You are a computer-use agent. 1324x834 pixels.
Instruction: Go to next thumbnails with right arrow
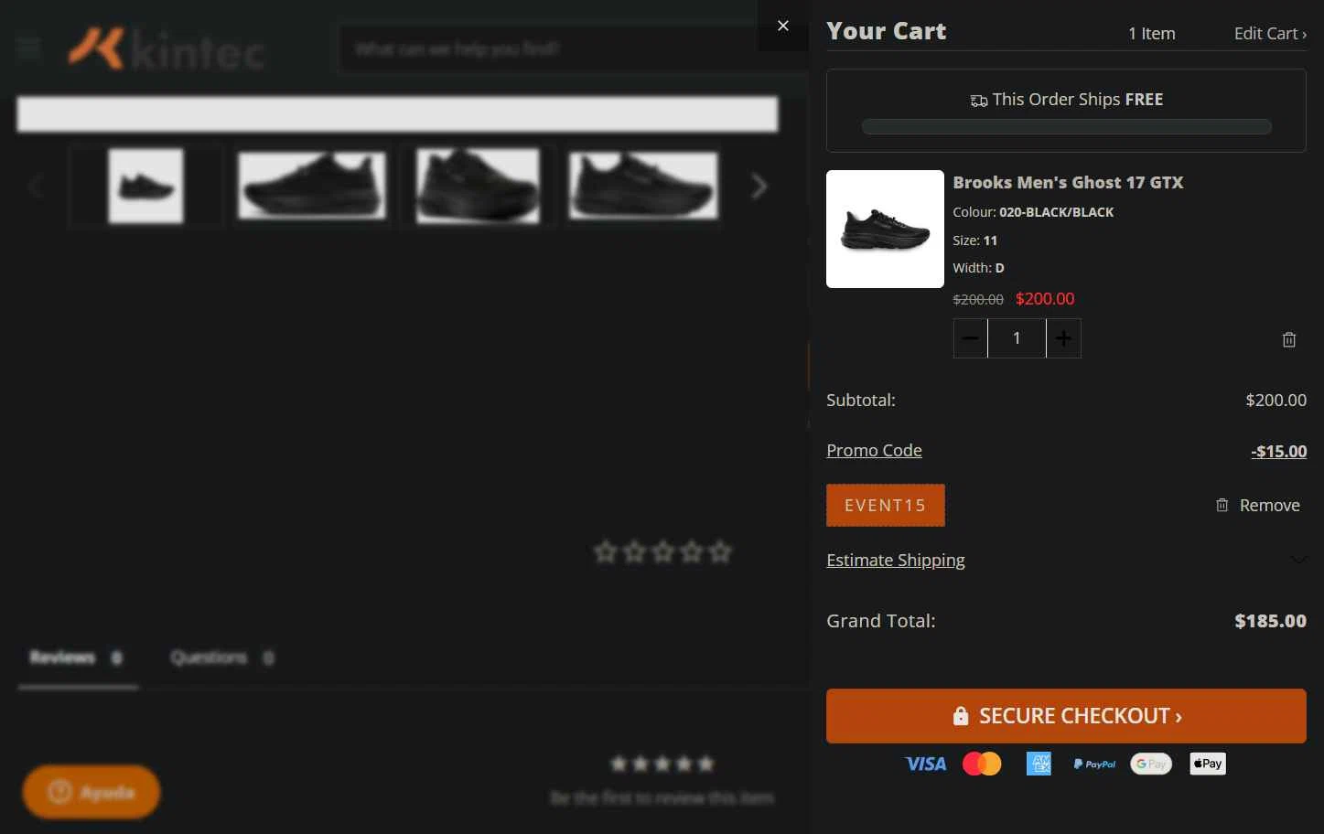pos(759,187)
